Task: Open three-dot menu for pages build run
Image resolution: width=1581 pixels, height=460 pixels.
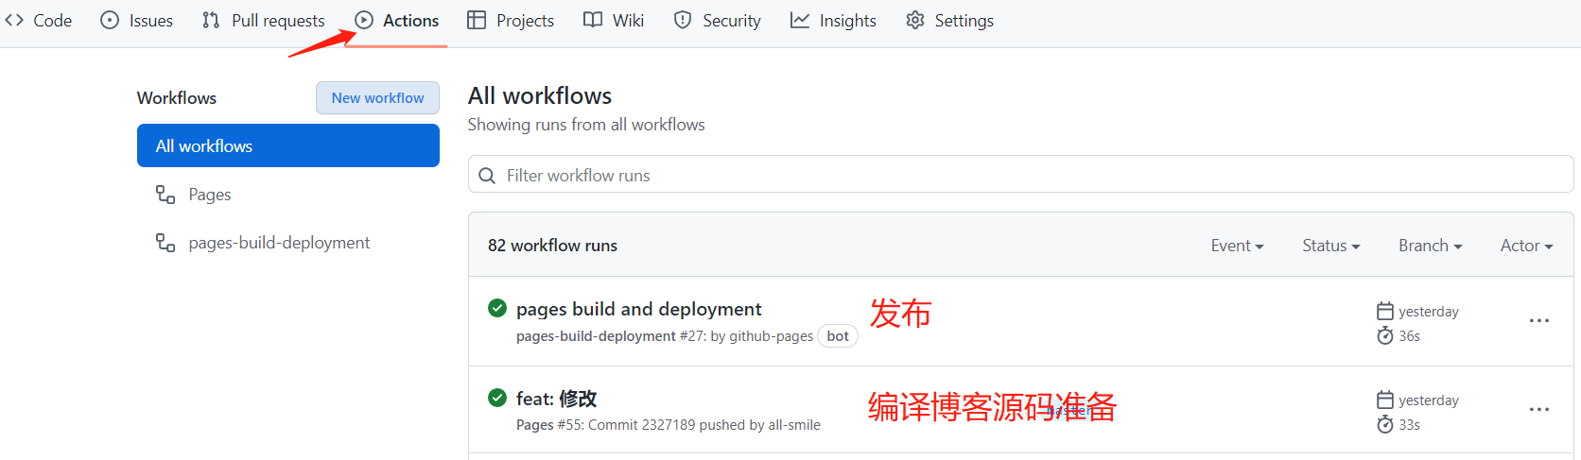Action: click(x=1539, y=320)
